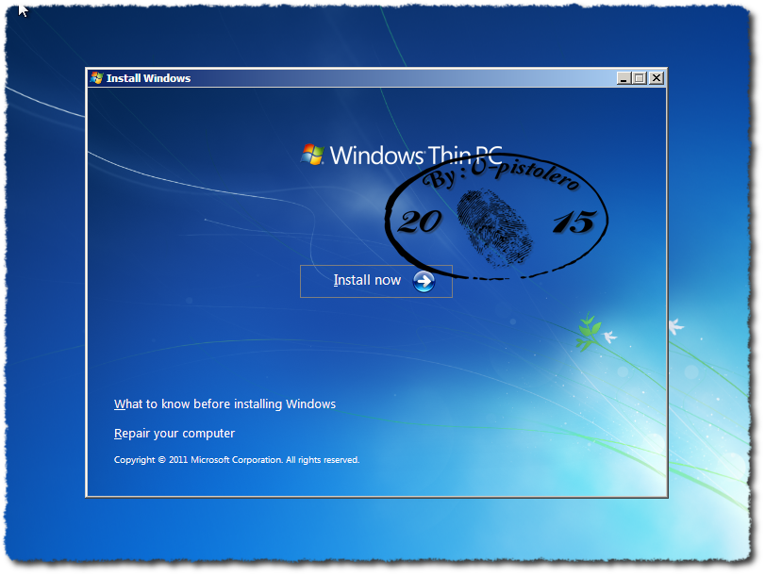
Task: Open What to know before installing Windows
Action: point(225,404)
